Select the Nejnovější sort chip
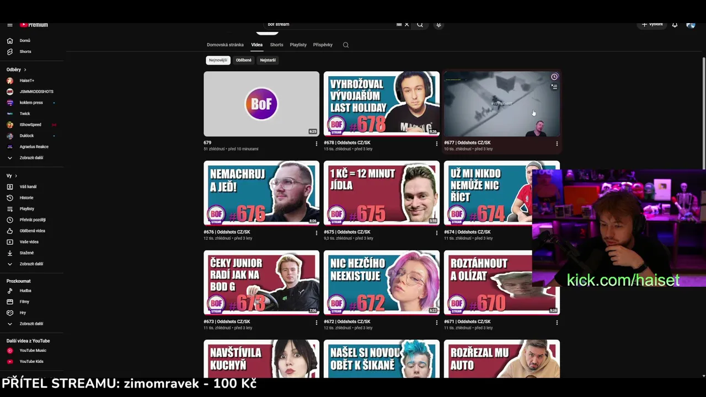Viewport: 706px width, 397px height. click(218, 60)
